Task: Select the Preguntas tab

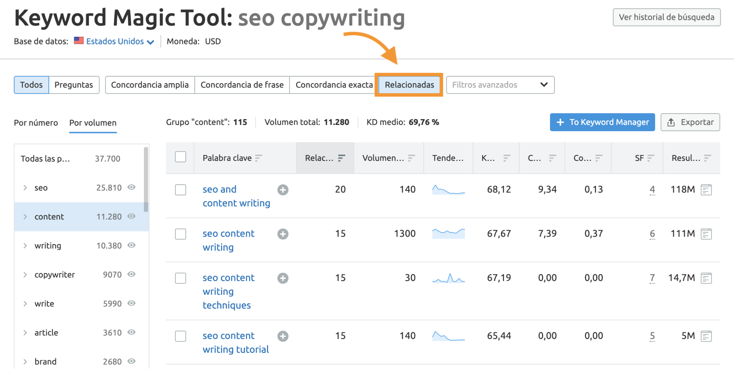Action: click(74, 85)
